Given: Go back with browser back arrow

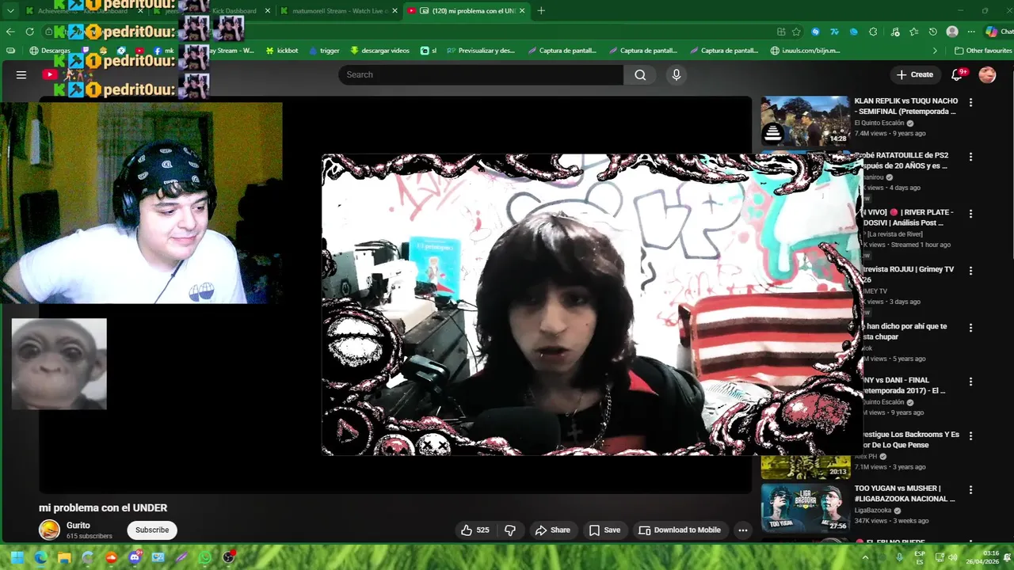Looking at the screenshot, I should (10, 32).
